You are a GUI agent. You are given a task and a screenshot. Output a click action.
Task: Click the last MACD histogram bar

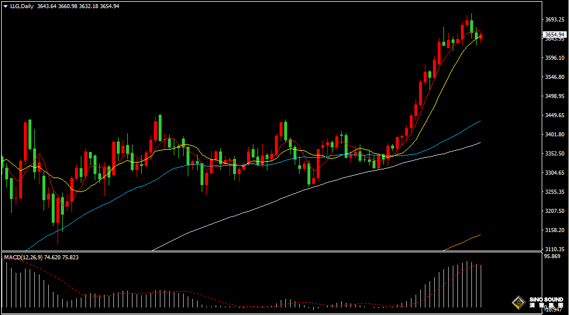[481, 286]
